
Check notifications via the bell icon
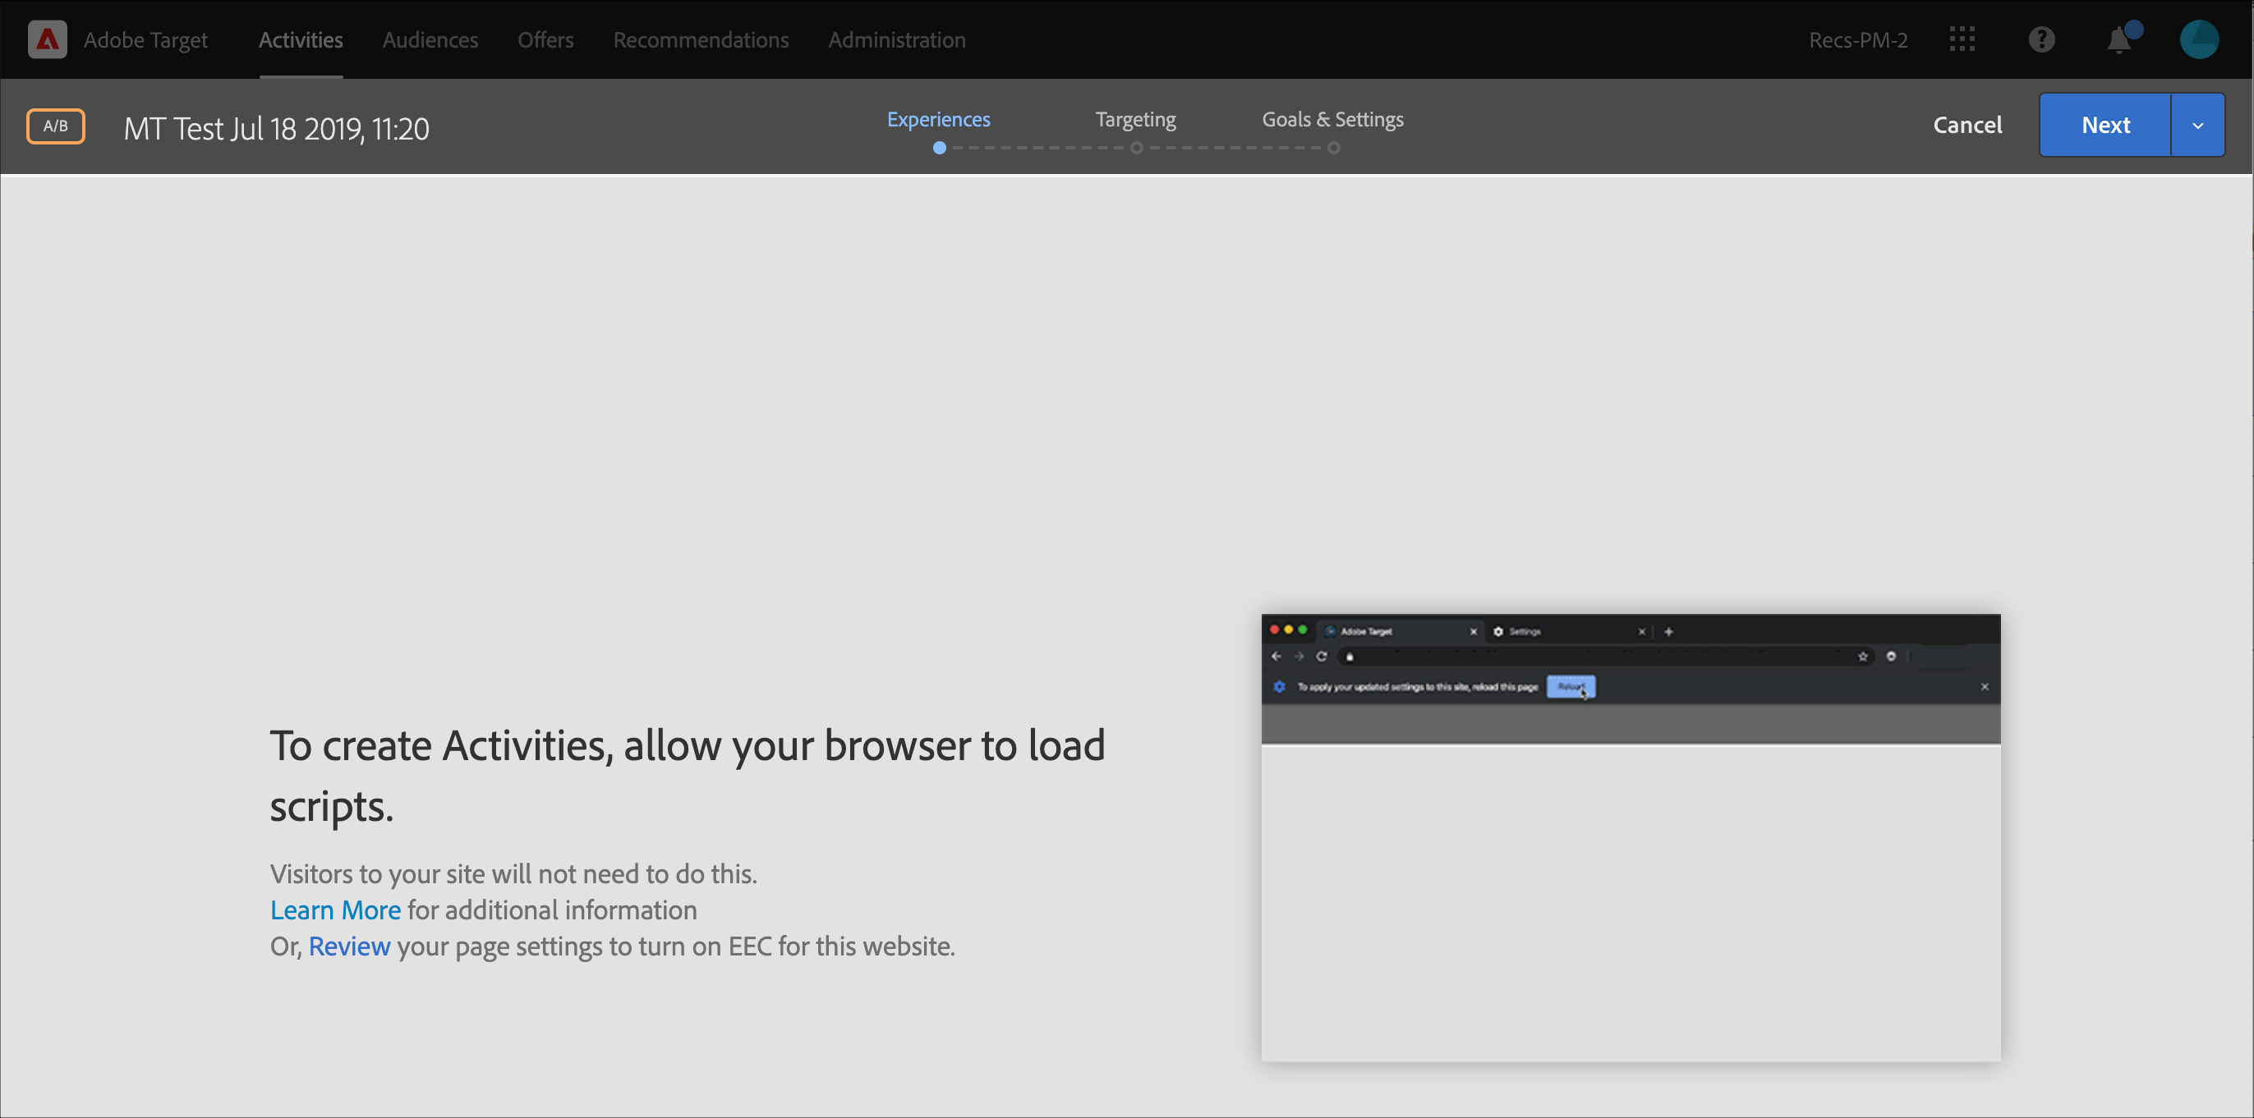[x=2118, y=39]
